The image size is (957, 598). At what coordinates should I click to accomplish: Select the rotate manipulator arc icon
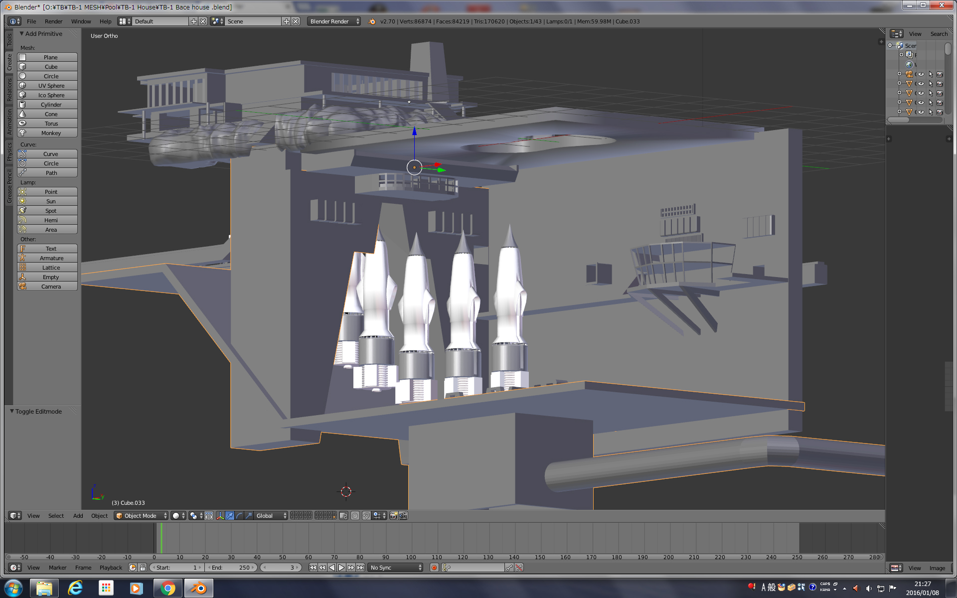tap(239, 516)
